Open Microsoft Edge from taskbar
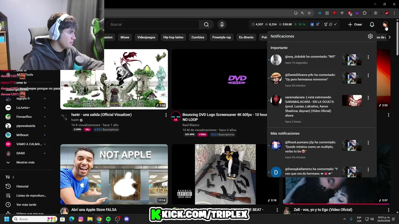This screenshot has width=399, height=224. (72, 219)
